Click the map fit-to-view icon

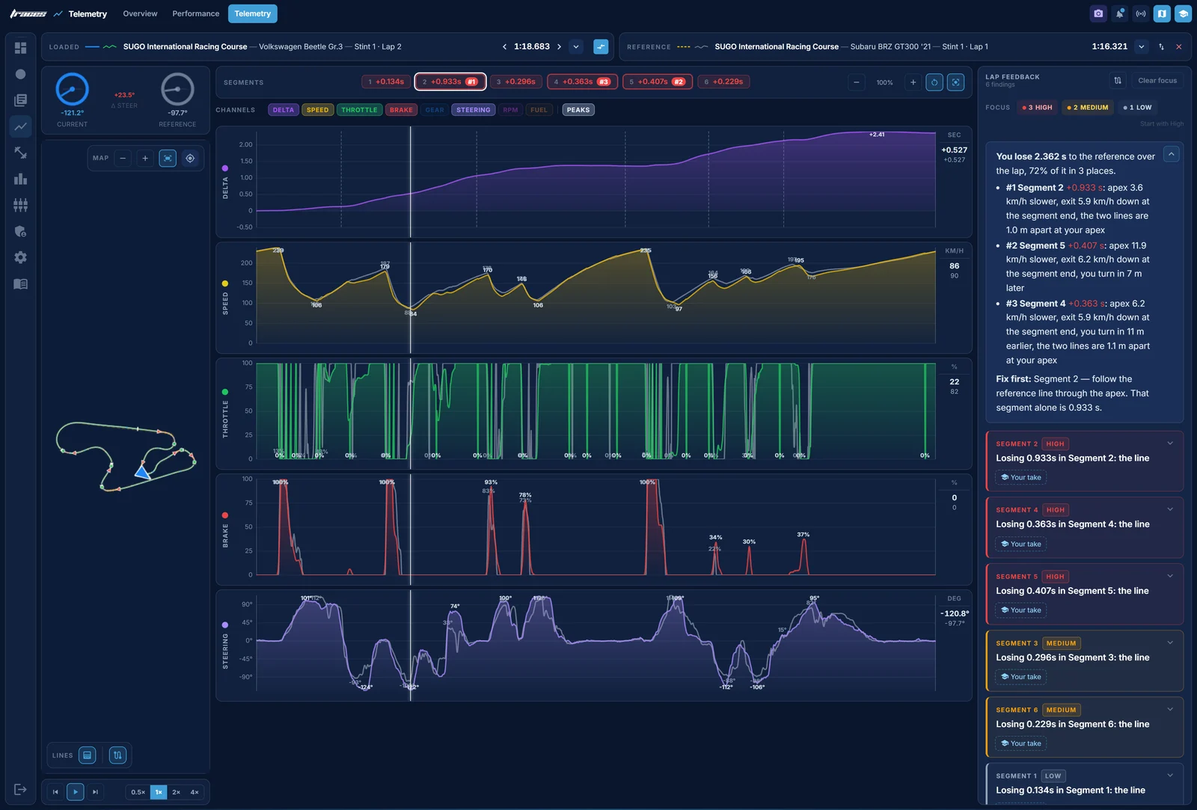point(168,158)
